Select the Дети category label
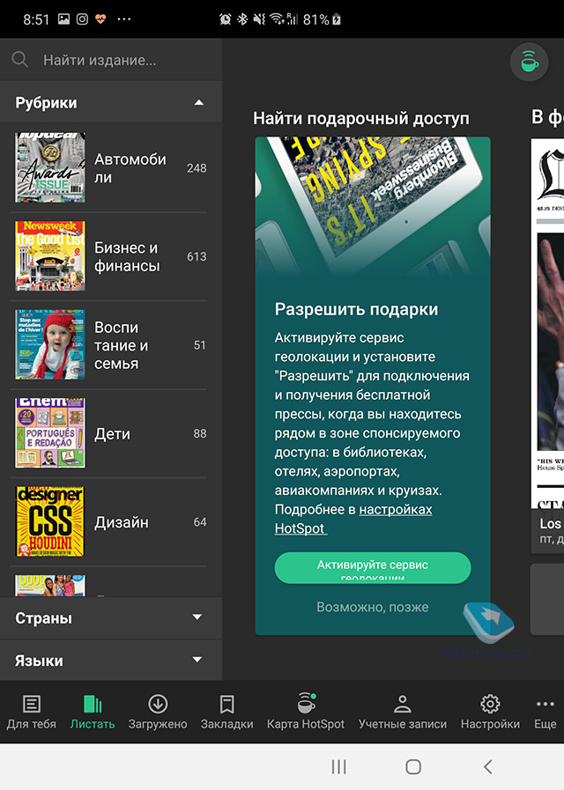This screenshot has height=790, width=564. point(112,434)
